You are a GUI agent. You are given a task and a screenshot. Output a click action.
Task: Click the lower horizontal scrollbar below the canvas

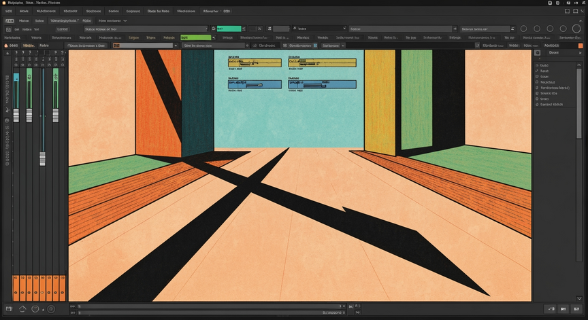(x=211, y=312)
